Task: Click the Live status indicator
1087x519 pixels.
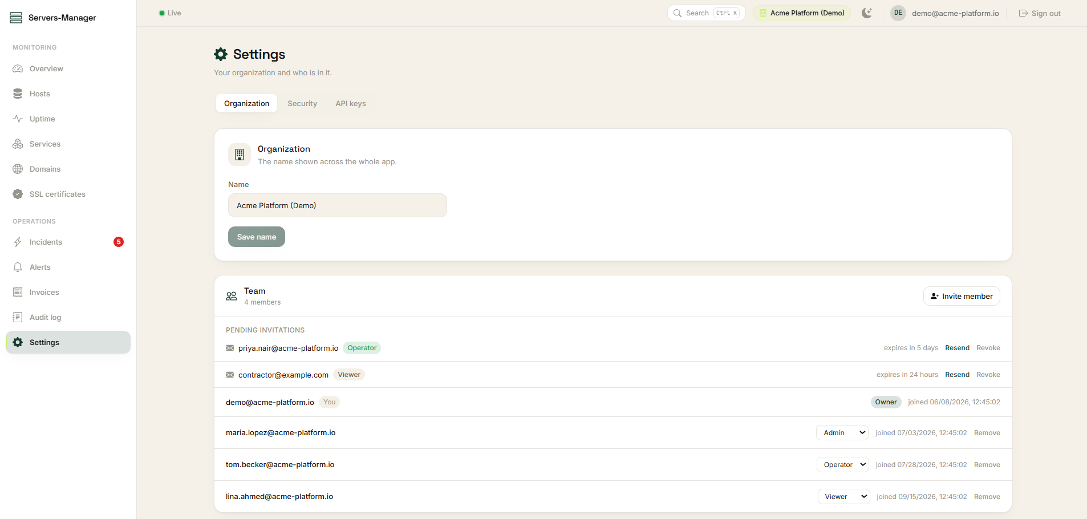Action: [170, 13]
